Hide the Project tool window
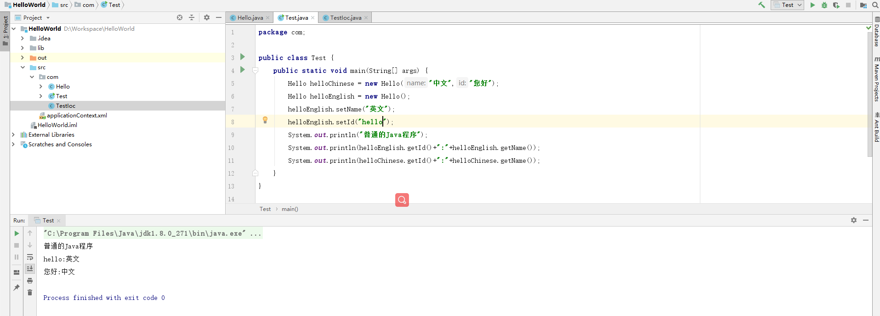The height and width of the screenshot is (316, 880). coord(219,17)
